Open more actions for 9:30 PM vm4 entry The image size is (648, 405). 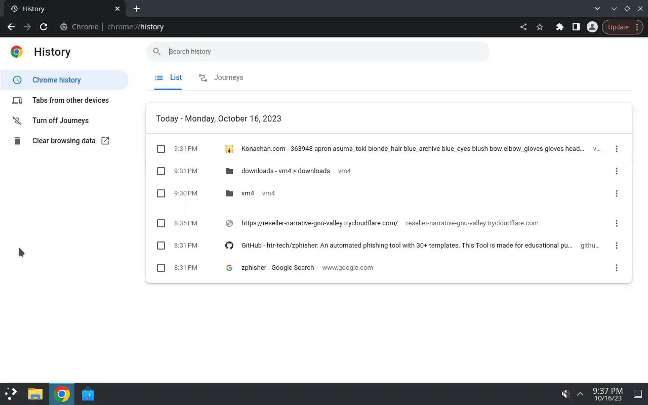(x=616, y=193)
